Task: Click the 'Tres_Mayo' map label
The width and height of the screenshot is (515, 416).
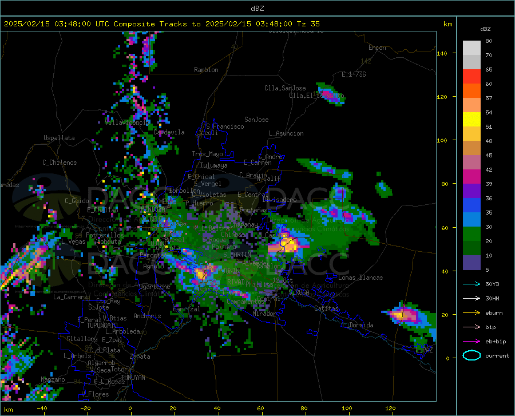Action: tap(207, 154)
